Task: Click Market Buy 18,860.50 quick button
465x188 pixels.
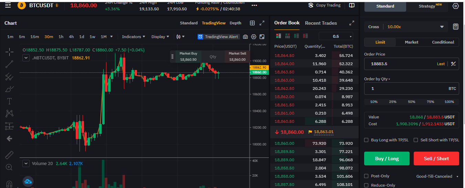Action: (188, 57)
